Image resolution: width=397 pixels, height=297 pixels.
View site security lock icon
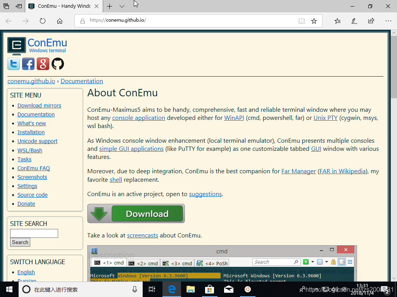pos(82,21)
